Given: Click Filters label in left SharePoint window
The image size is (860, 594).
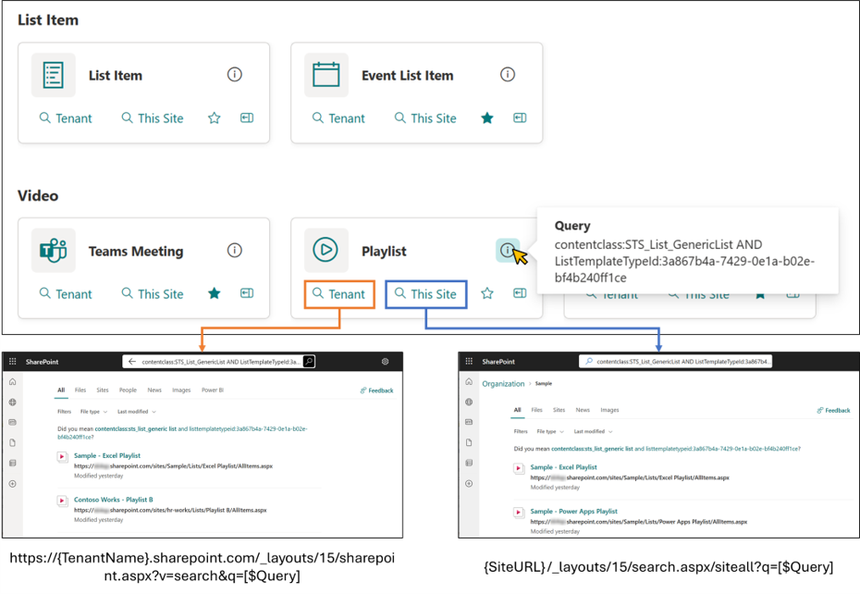Looking at the screenshot, I should (x=64, y=411).
